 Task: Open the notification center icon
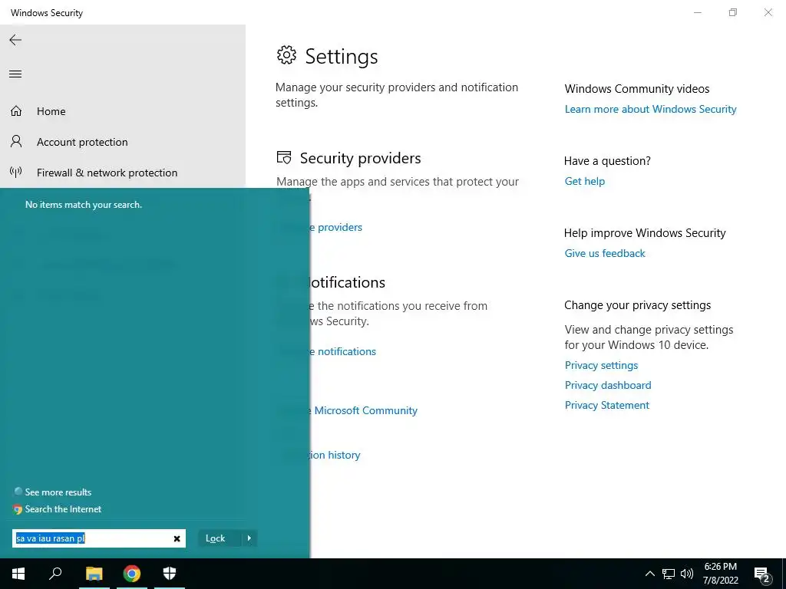coord(762,574)
